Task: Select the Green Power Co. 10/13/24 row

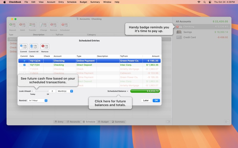Action: pos(90,61)
